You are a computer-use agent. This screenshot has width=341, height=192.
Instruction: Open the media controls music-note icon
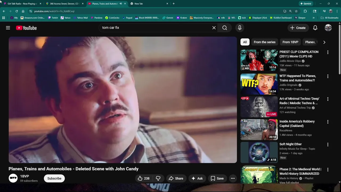[324, 11]
